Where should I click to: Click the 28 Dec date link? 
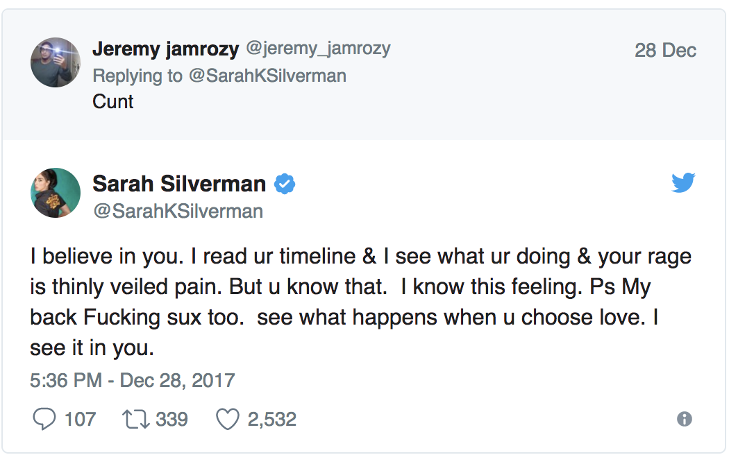[x=665, y=51]
